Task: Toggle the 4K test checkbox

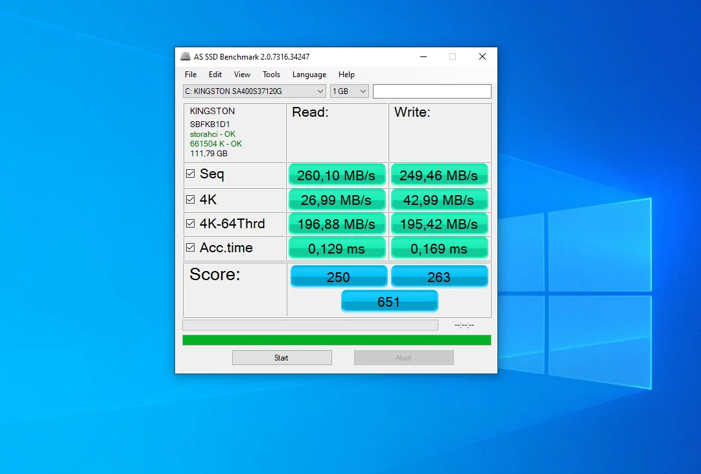Action: pos(191,200)
